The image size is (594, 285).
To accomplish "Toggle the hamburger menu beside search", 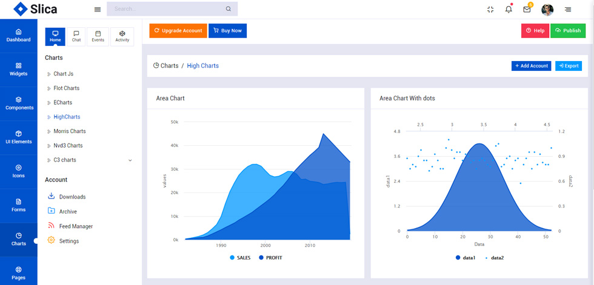I will coord(98,9).
